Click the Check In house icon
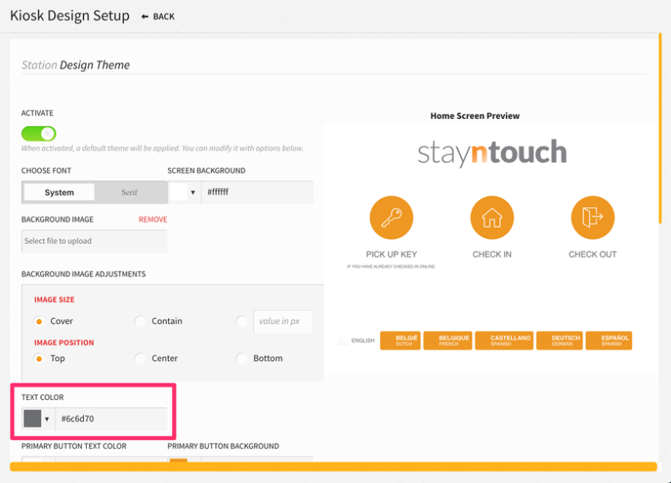The width and height of the screenshot is (671, 483). pyautogui.click(x=492, y=217)
